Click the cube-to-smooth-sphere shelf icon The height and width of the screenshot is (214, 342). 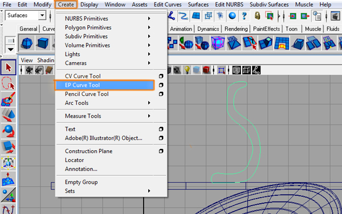click(x=202, y=43)
